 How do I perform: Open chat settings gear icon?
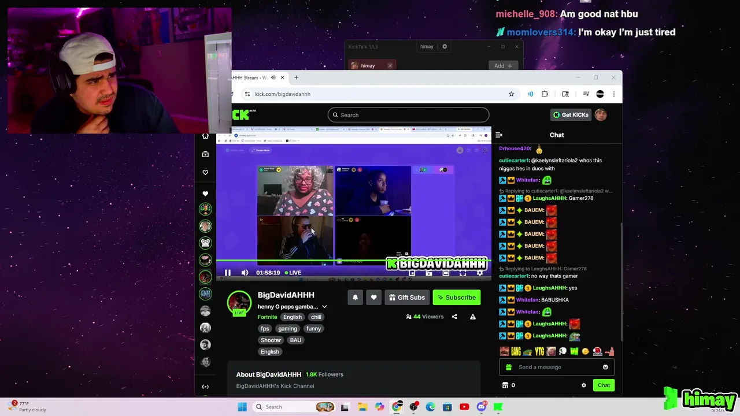(x=584, y=385)
